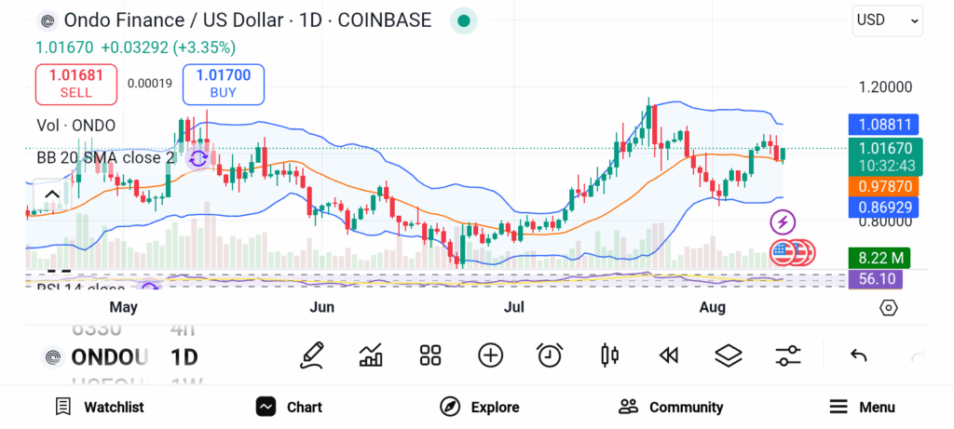
Task: Open the candlestick style icon
Action: [610, 355]
